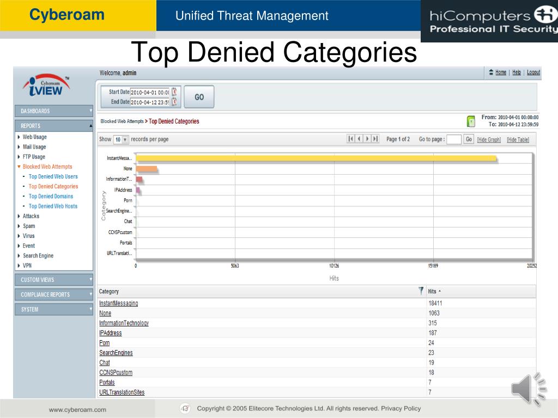Viewport: 558px width, 418px height.
Task: Click the Start Date input field
Action: click(150, 92)
